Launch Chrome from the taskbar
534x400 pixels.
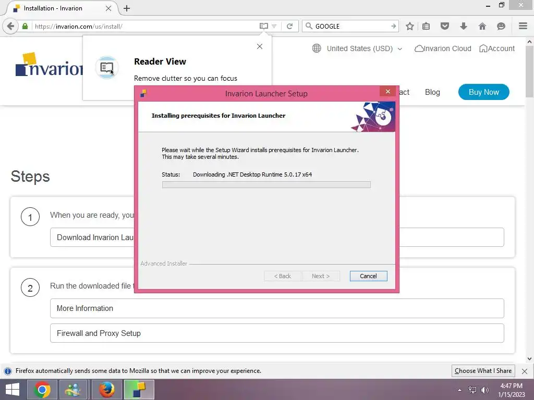pyautogui.click(x=42, y=390)
